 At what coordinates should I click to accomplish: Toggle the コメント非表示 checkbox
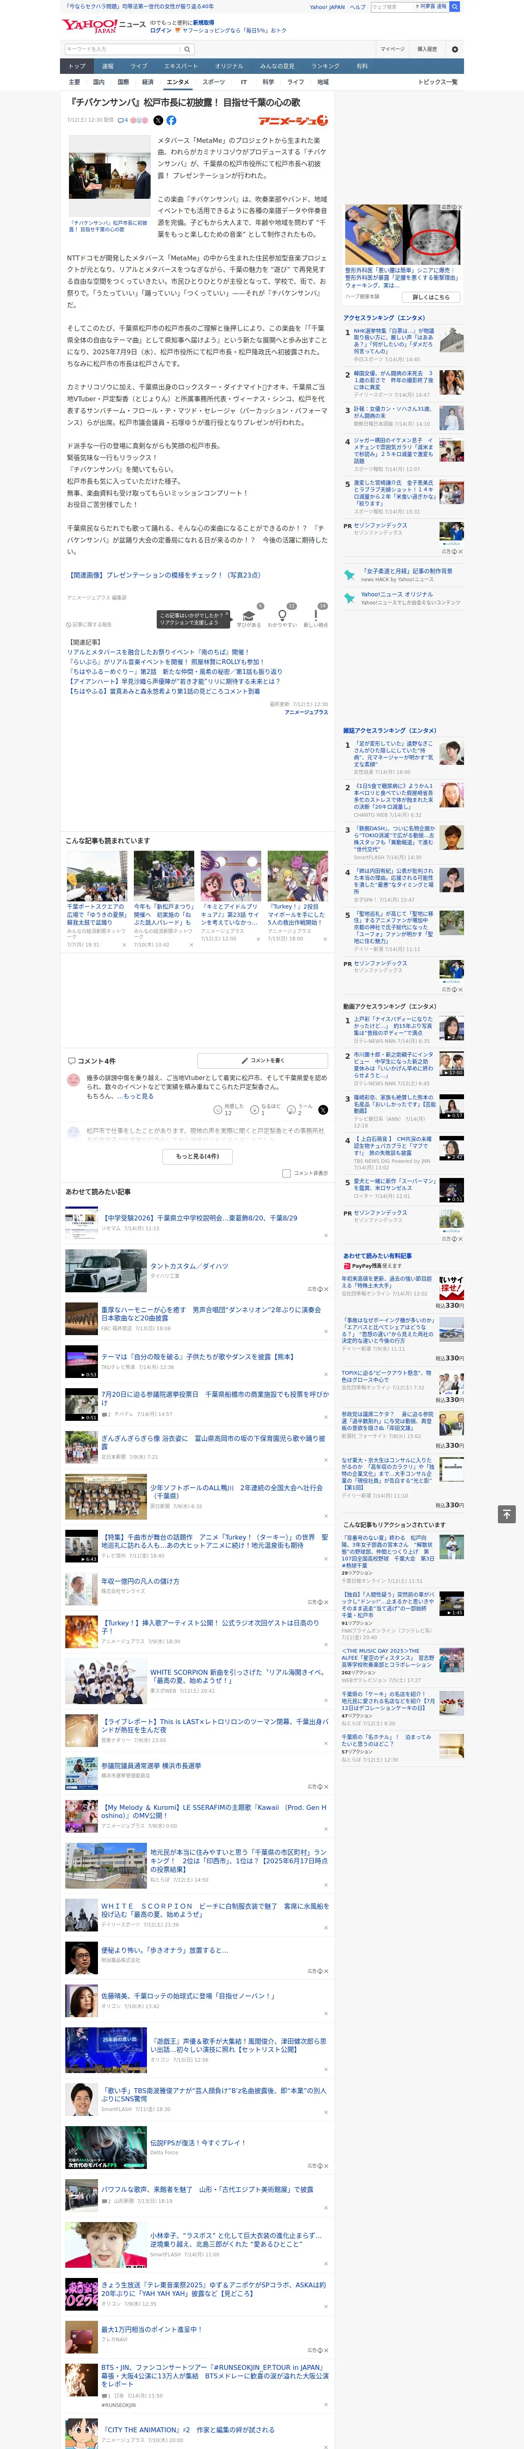tap(286, 1173)
